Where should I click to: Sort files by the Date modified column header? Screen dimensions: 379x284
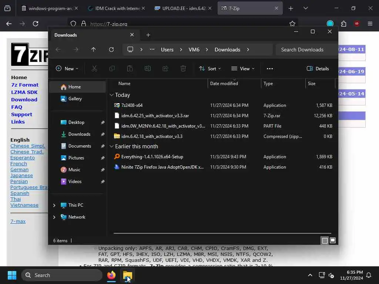coord(234,84)
